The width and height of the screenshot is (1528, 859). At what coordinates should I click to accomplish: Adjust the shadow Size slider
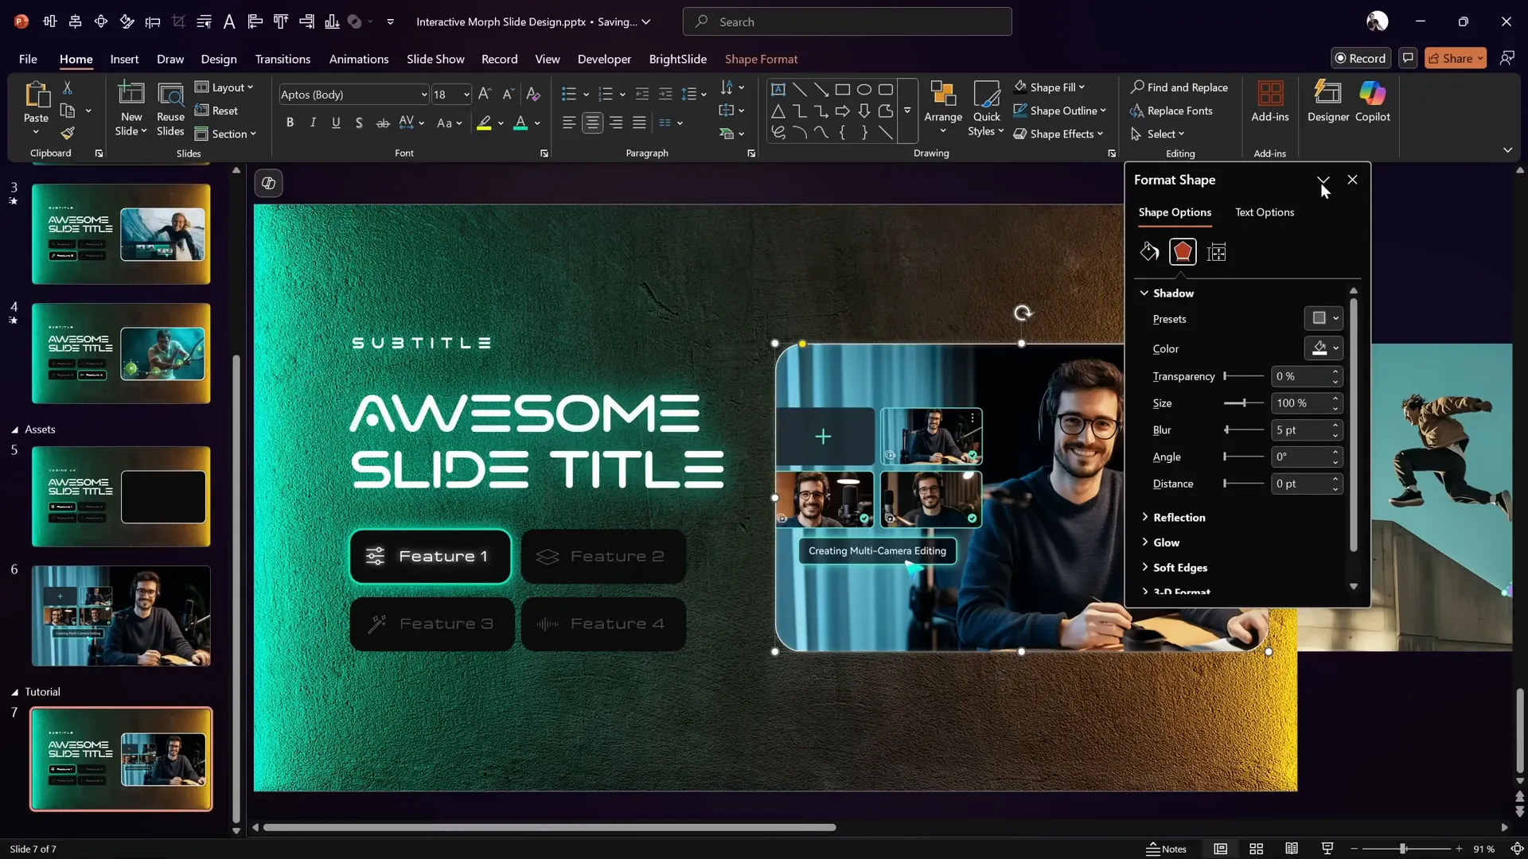[1244, 403]
